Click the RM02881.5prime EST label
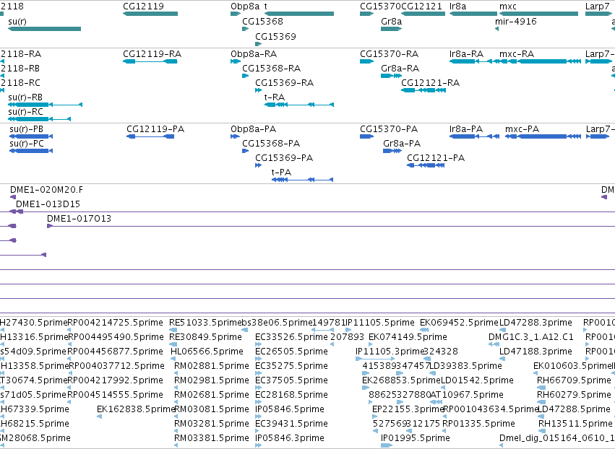Image resolution: width=615 pixels, height=449 pixels. (x=212, y=366)
